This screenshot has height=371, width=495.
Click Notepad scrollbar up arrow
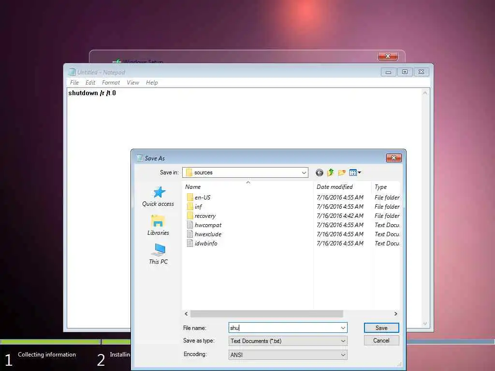coord(425,93)
